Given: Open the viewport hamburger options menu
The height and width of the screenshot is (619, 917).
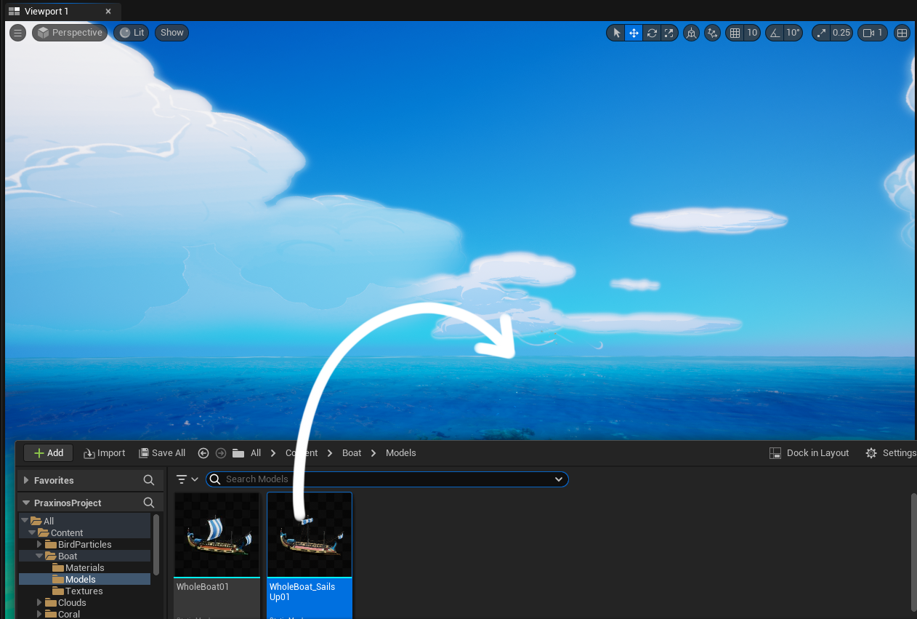Looking at the screenshot, I should [x=18, y=33].
